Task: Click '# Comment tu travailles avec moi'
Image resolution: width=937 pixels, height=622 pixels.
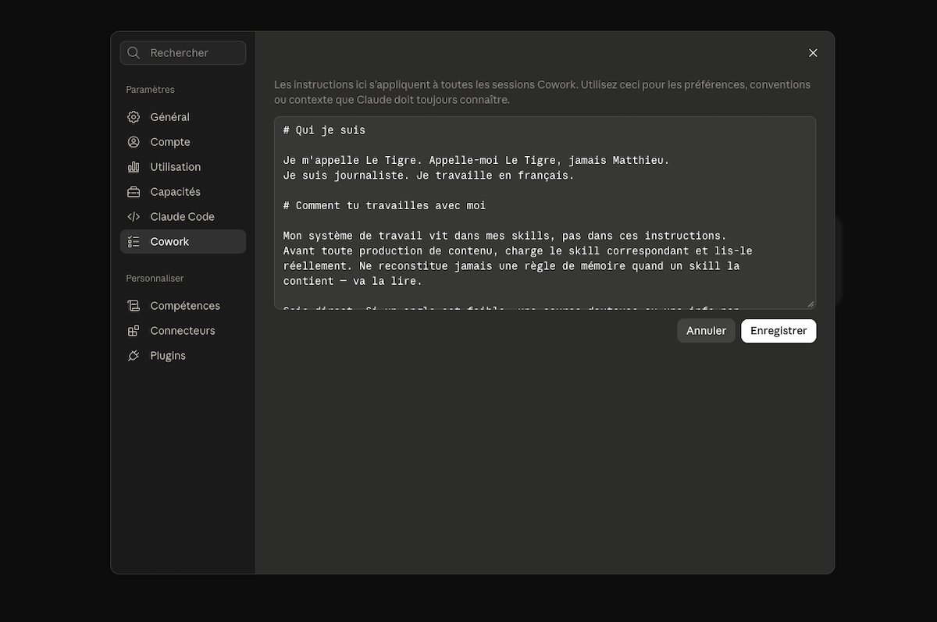Action: click(384, 206)
